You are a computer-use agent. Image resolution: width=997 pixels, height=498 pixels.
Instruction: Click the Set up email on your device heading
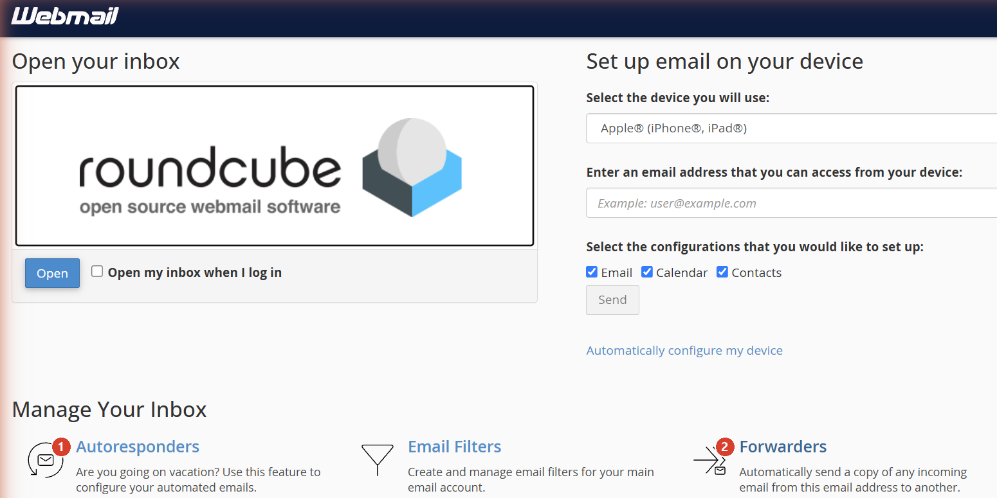tap(725, 62)
